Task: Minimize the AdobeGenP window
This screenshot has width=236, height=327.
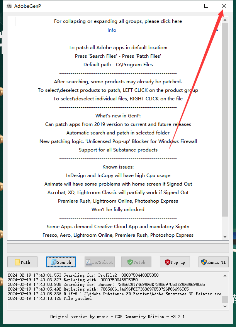Action: click(x=189, y=6)
